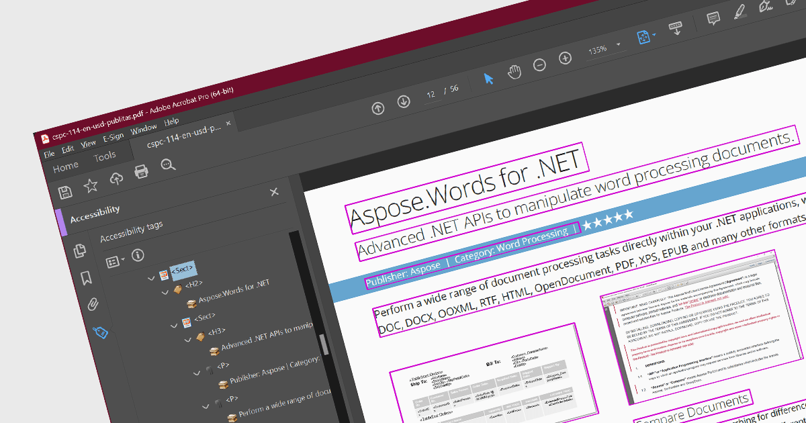
Task: Open the Edit menu
Action: click(x=68, y=149)
